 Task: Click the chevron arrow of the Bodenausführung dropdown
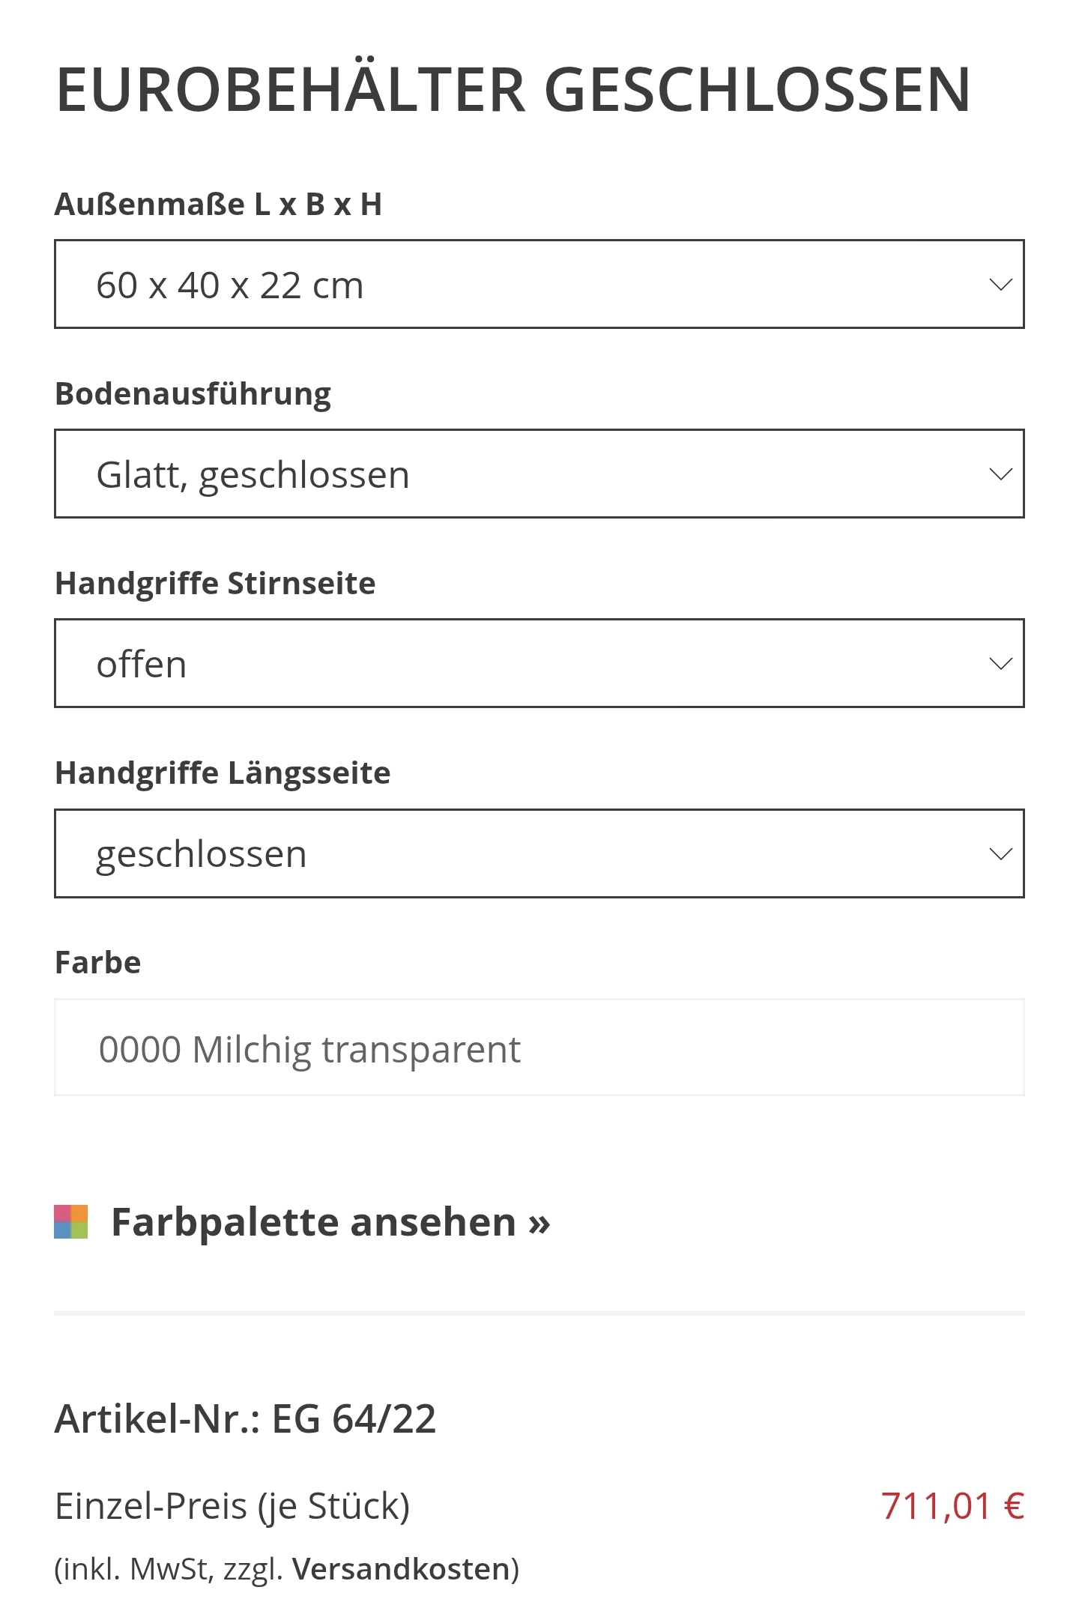[x=1000, y=474]
